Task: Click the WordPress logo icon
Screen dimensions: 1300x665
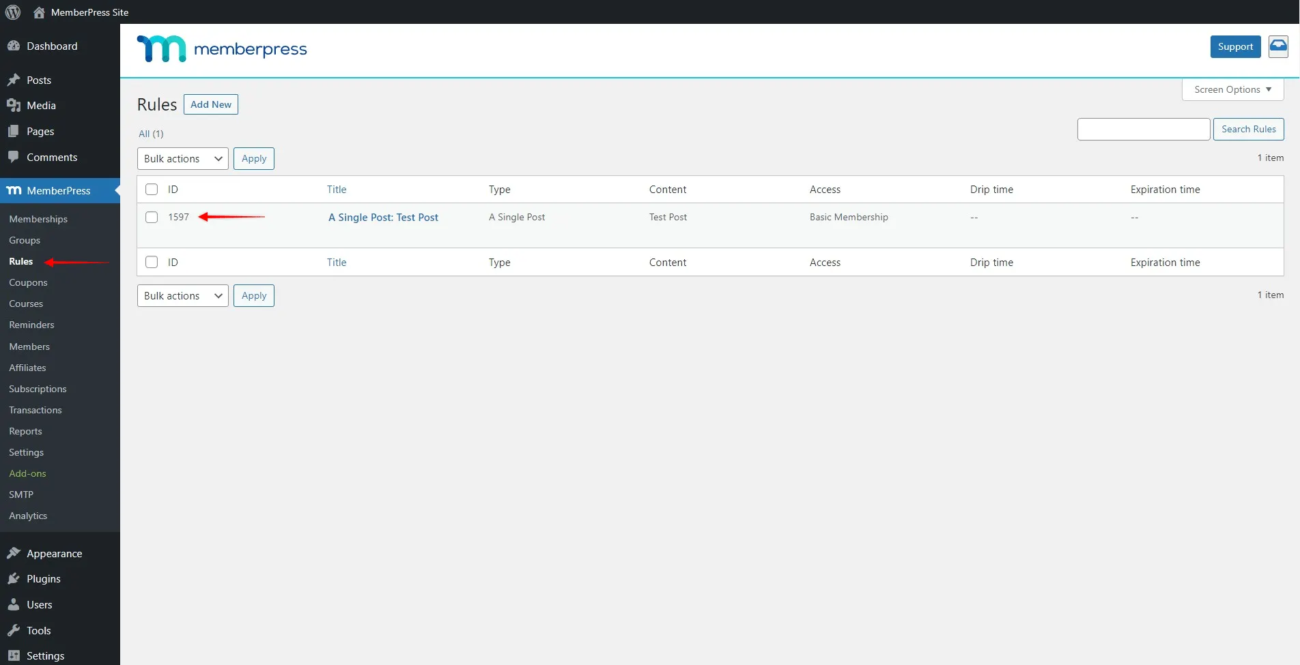Action: (x=13, y=12)
